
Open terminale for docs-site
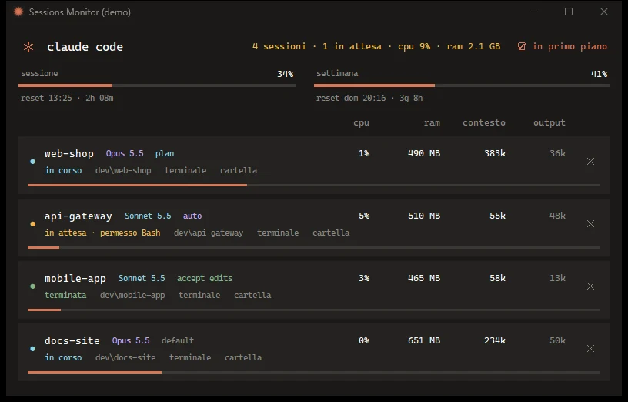click(x=190, y=357)
